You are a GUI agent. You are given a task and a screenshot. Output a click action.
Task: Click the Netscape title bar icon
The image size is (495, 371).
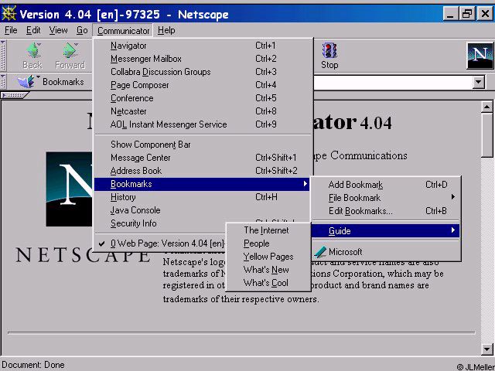[9, 14]
